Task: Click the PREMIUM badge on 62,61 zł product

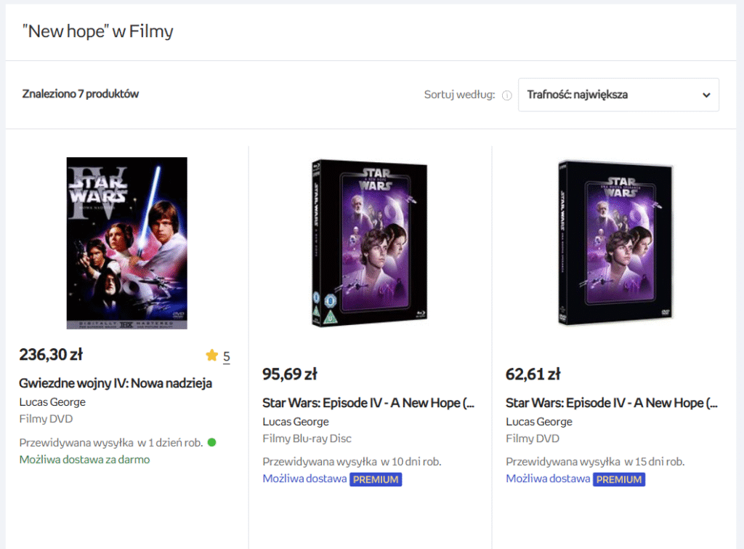Action: (x=619, y=479)
